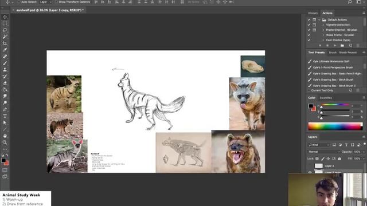Image resolution: width=367 pixels, height=206 pixels.
Task: Filter layers by adjustment layer icon
Action: coord(340,145)
